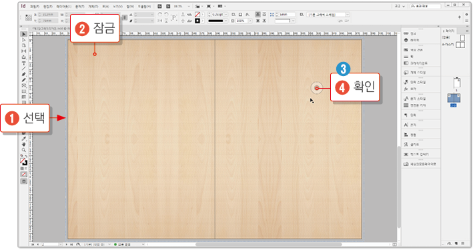
Task: Open the zoom level dropdown
Action: pos(189,6)
